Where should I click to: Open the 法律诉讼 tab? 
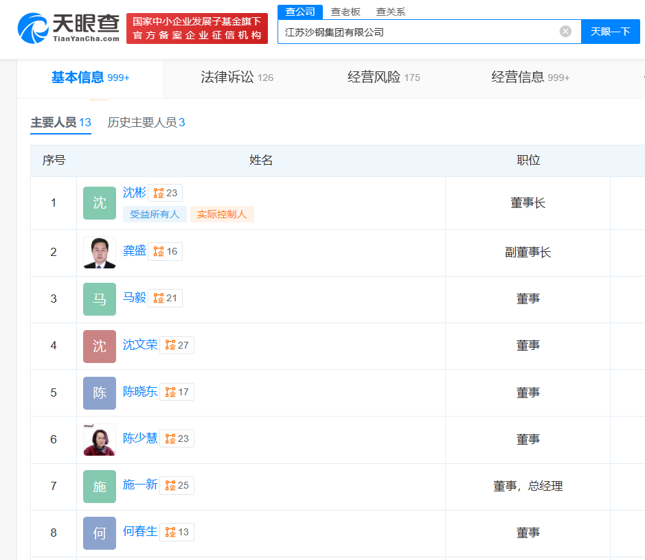pyautogui.click(x=227, y=77)
